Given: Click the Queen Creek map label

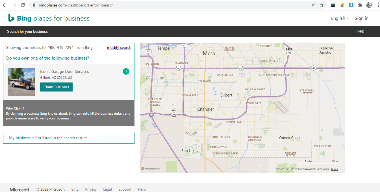Looking at the screenshot, I should pyautogui.click(x=290, y=138).
